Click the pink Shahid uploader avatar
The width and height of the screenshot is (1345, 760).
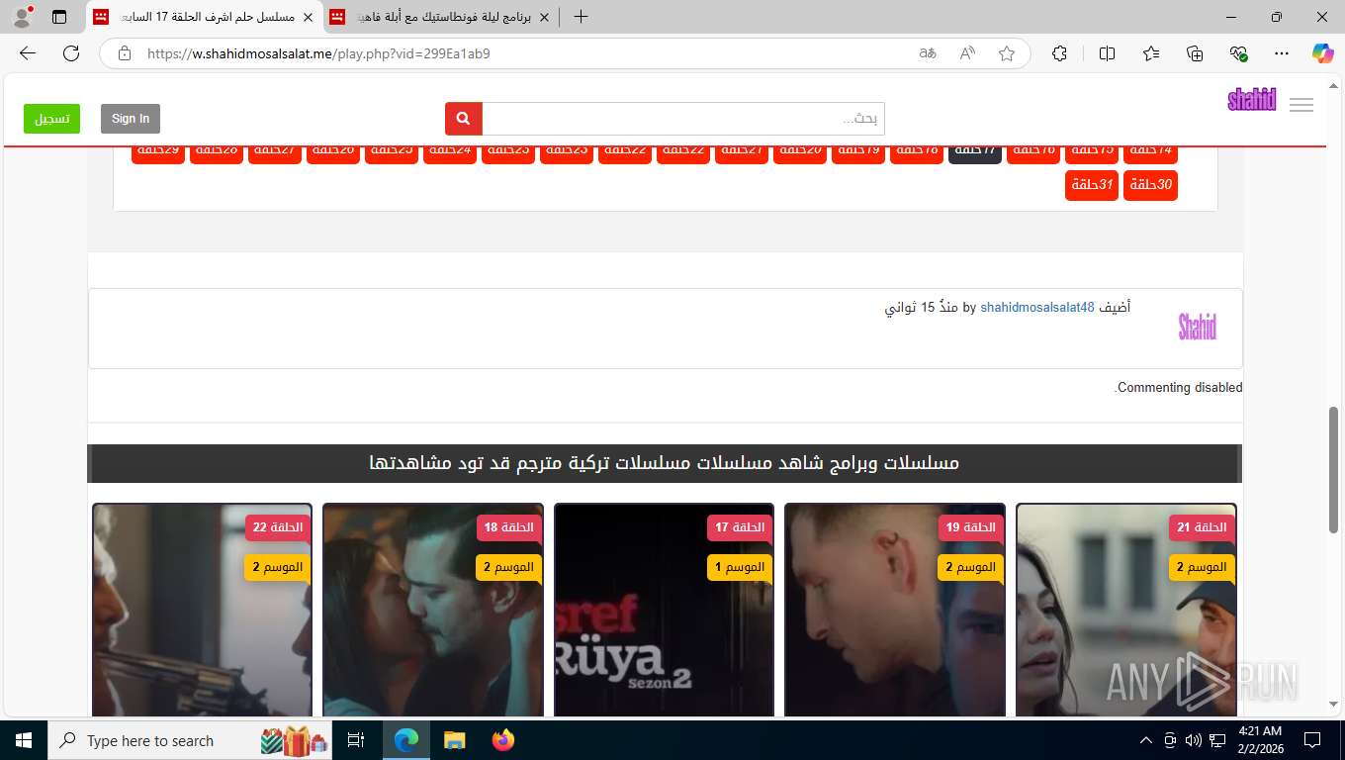[x=1197, y=326]
